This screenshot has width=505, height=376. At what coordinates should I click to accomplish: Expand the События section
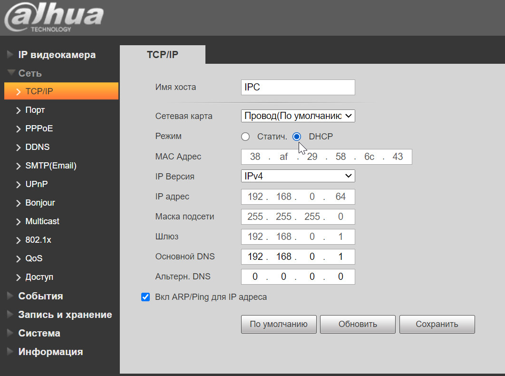(x=40, y=296)
